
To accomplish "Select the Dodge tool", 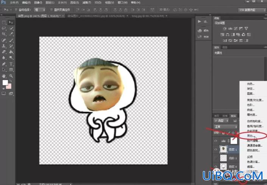I will (x=11, y=58).
